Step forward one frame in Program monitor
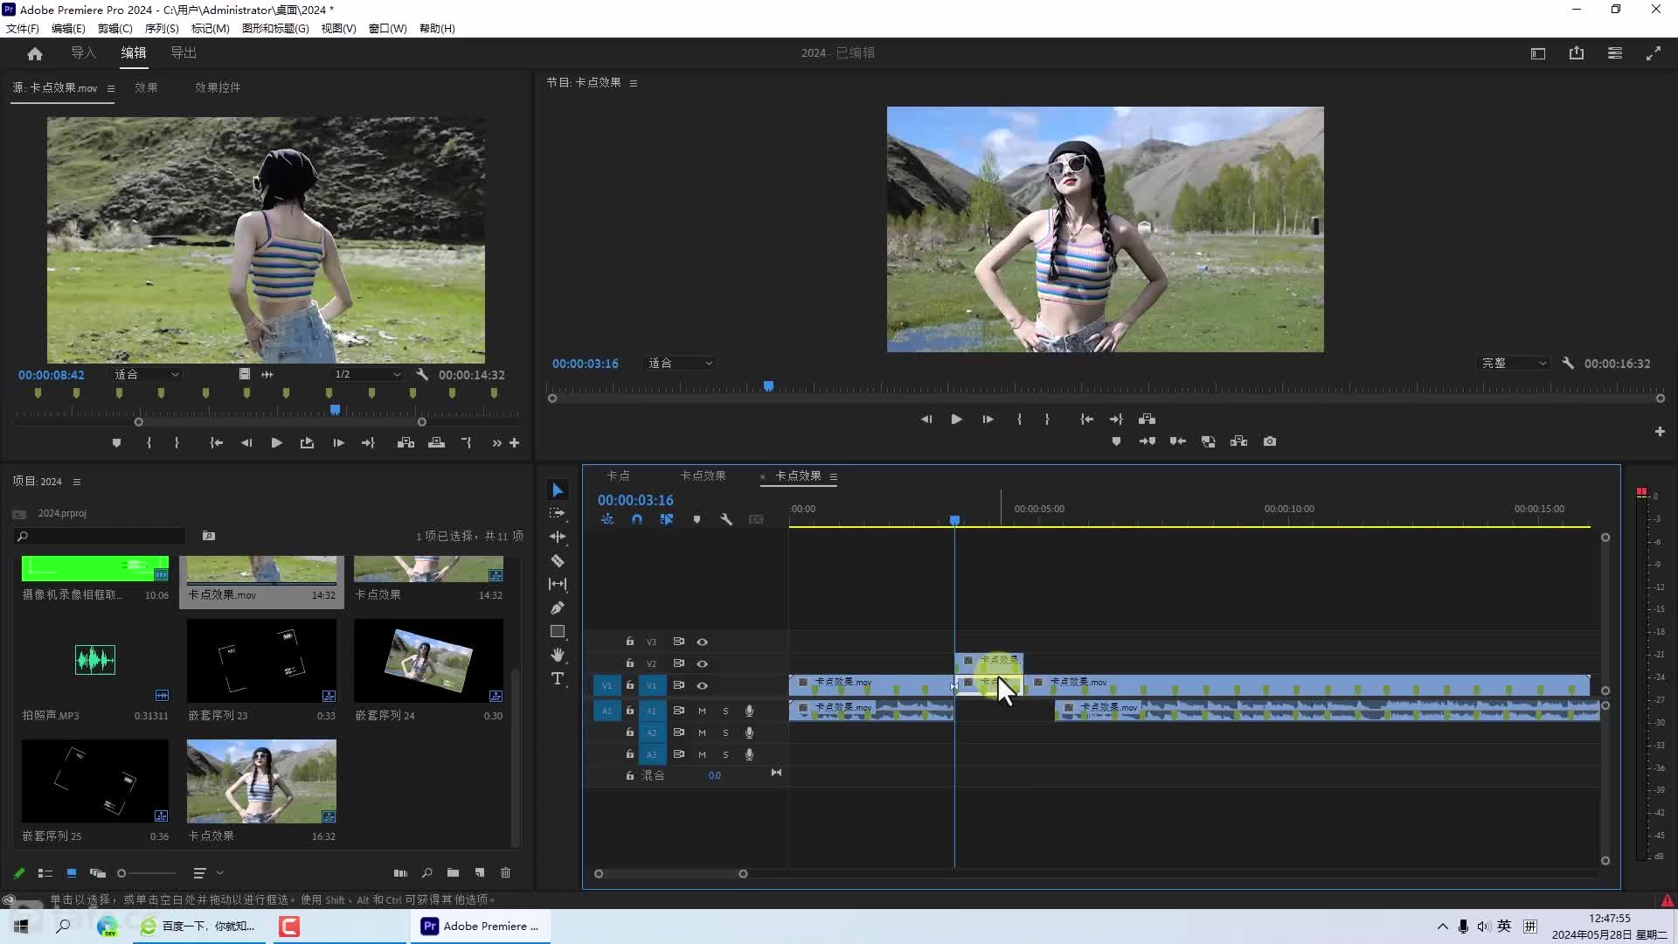The width and height of the screenshot is (1678, 944). (x=988, y=420)
